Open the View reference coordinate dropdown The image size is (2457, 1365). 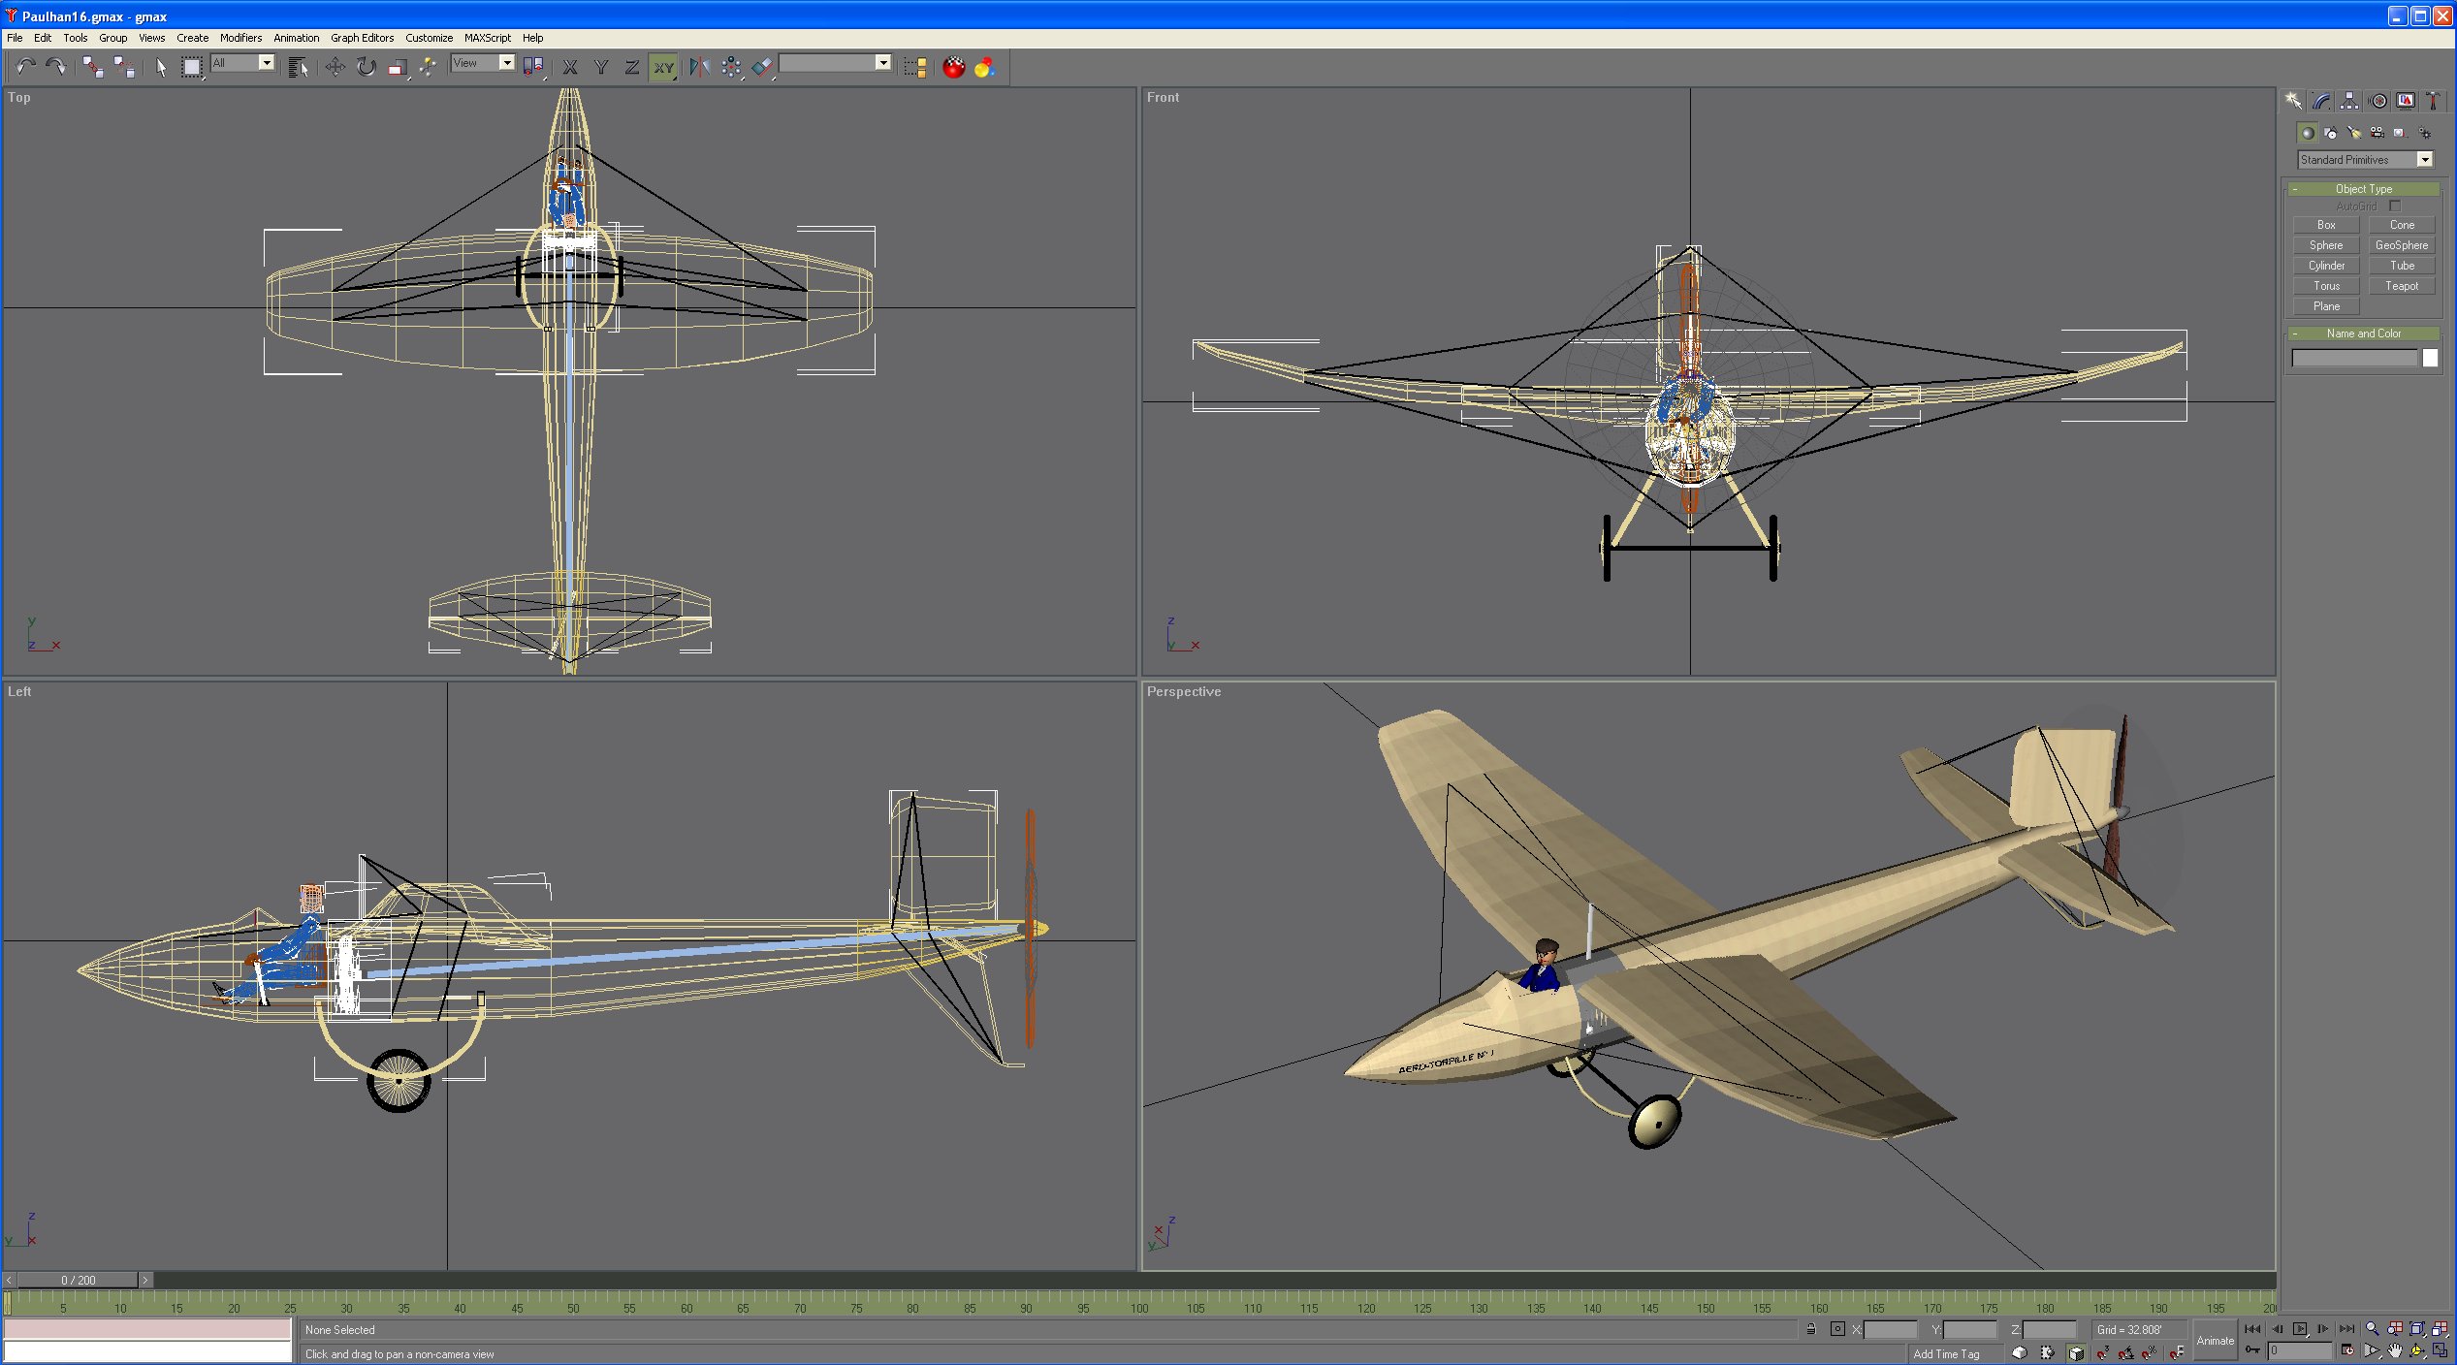pyautogui.click(x=506, y=63)
